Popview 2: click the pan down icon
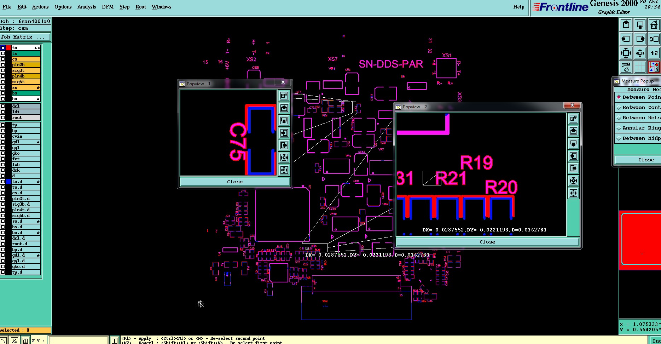This screenshot has height=344, width=661. [573, 144]
